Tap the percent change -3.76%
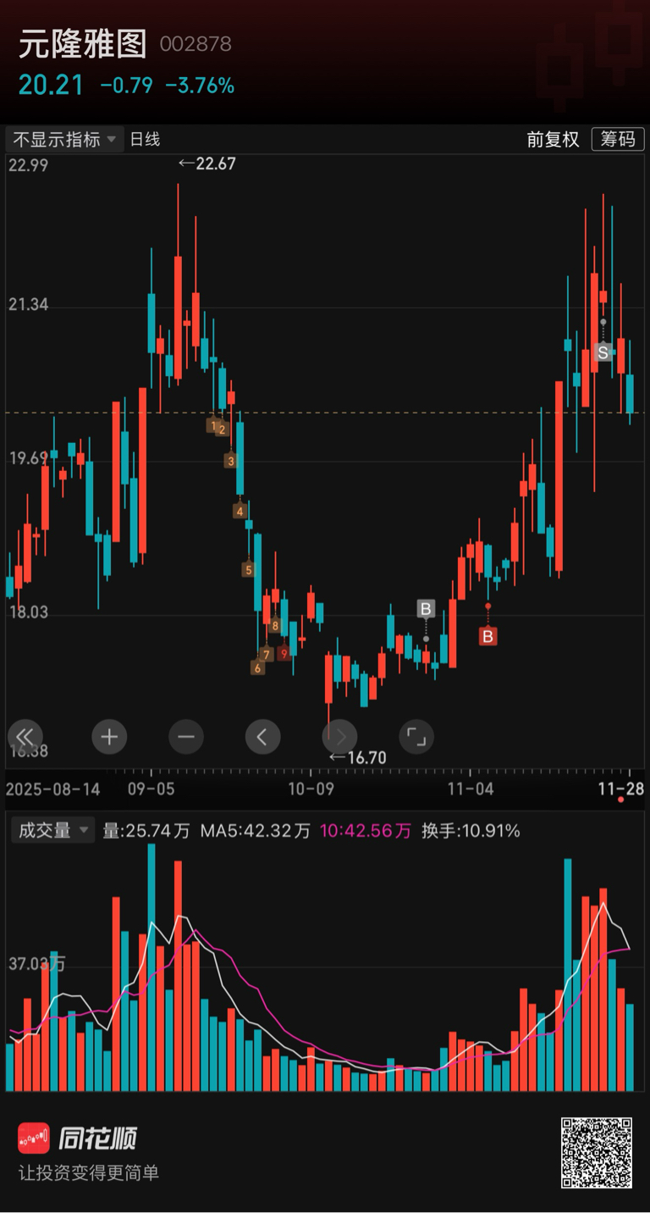 click(200, 86)
